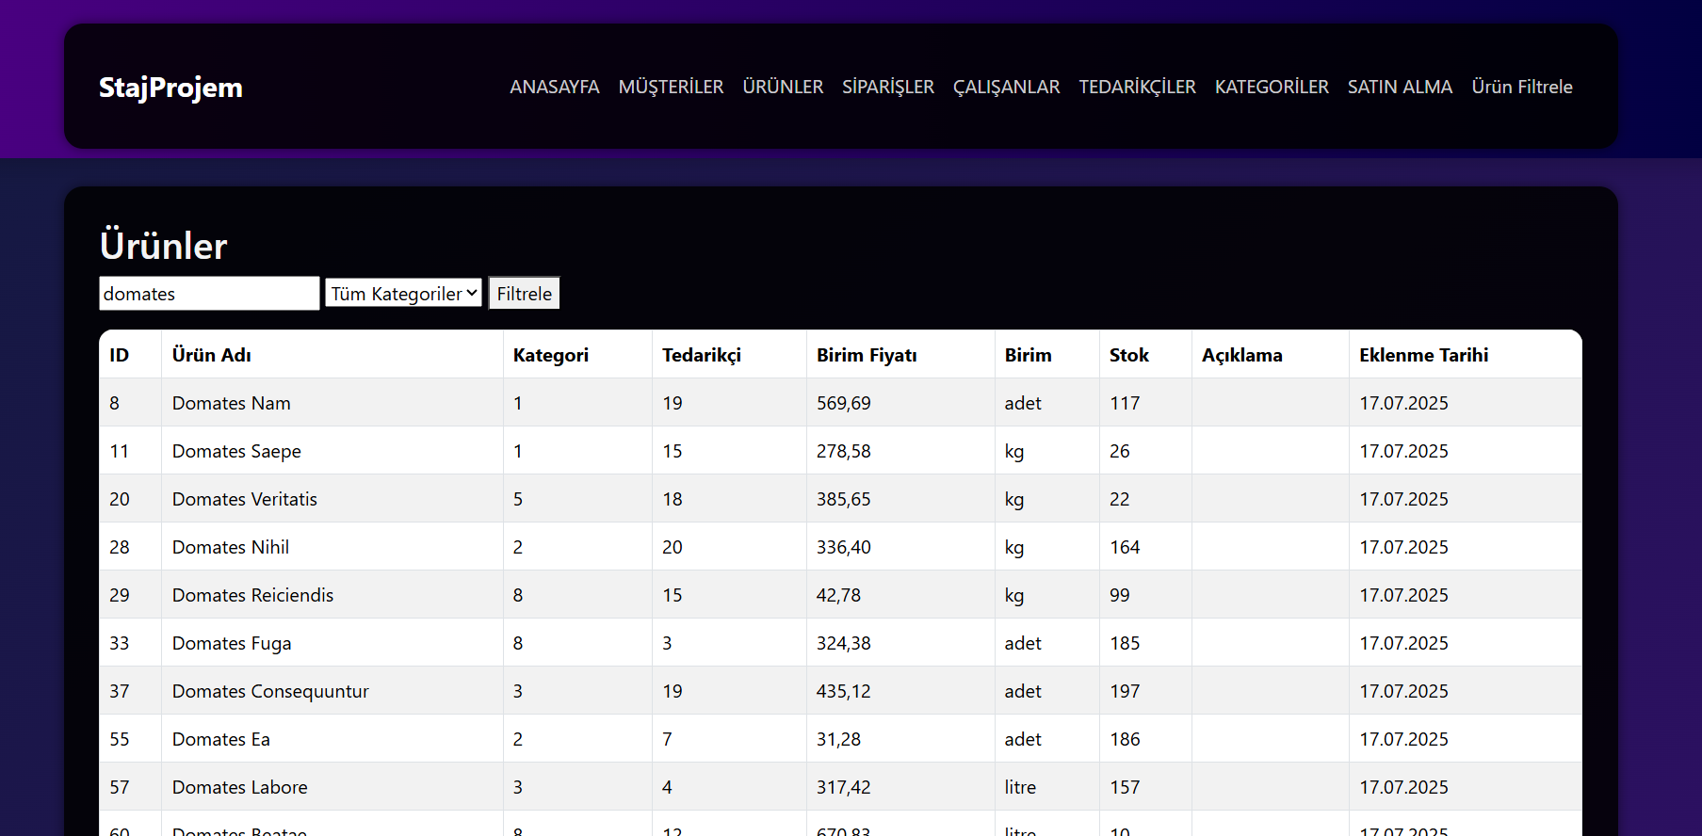1702x836 pixels.
Task: Click the Domates Veritatis product name
Action: [245, 499]
